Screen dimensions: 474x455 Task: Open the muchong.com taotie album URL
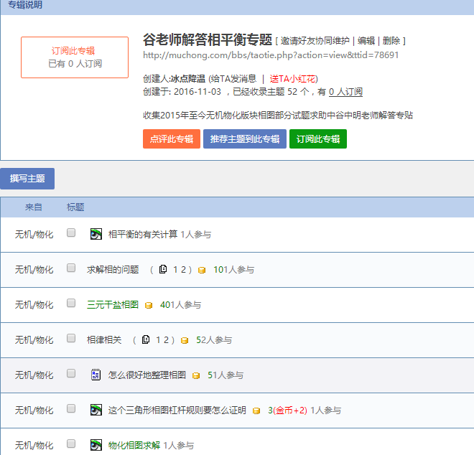pos(271,55)
